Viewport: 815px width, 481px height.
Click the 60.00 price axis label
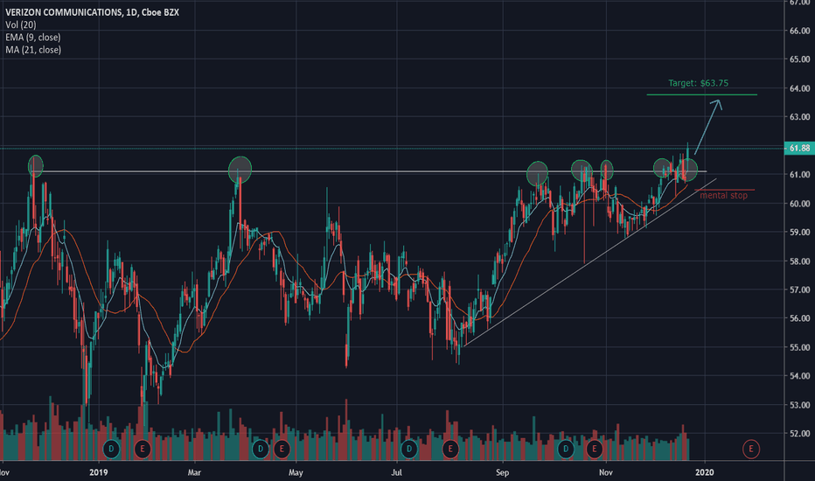799,203
